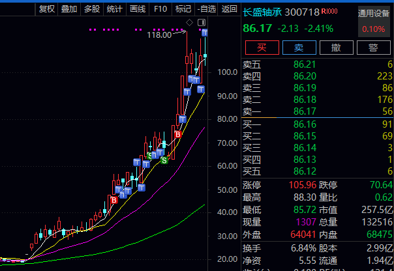Select 卖五 price 86.21
Viewport: 394px width, 271px height.
tap(305, 64)
